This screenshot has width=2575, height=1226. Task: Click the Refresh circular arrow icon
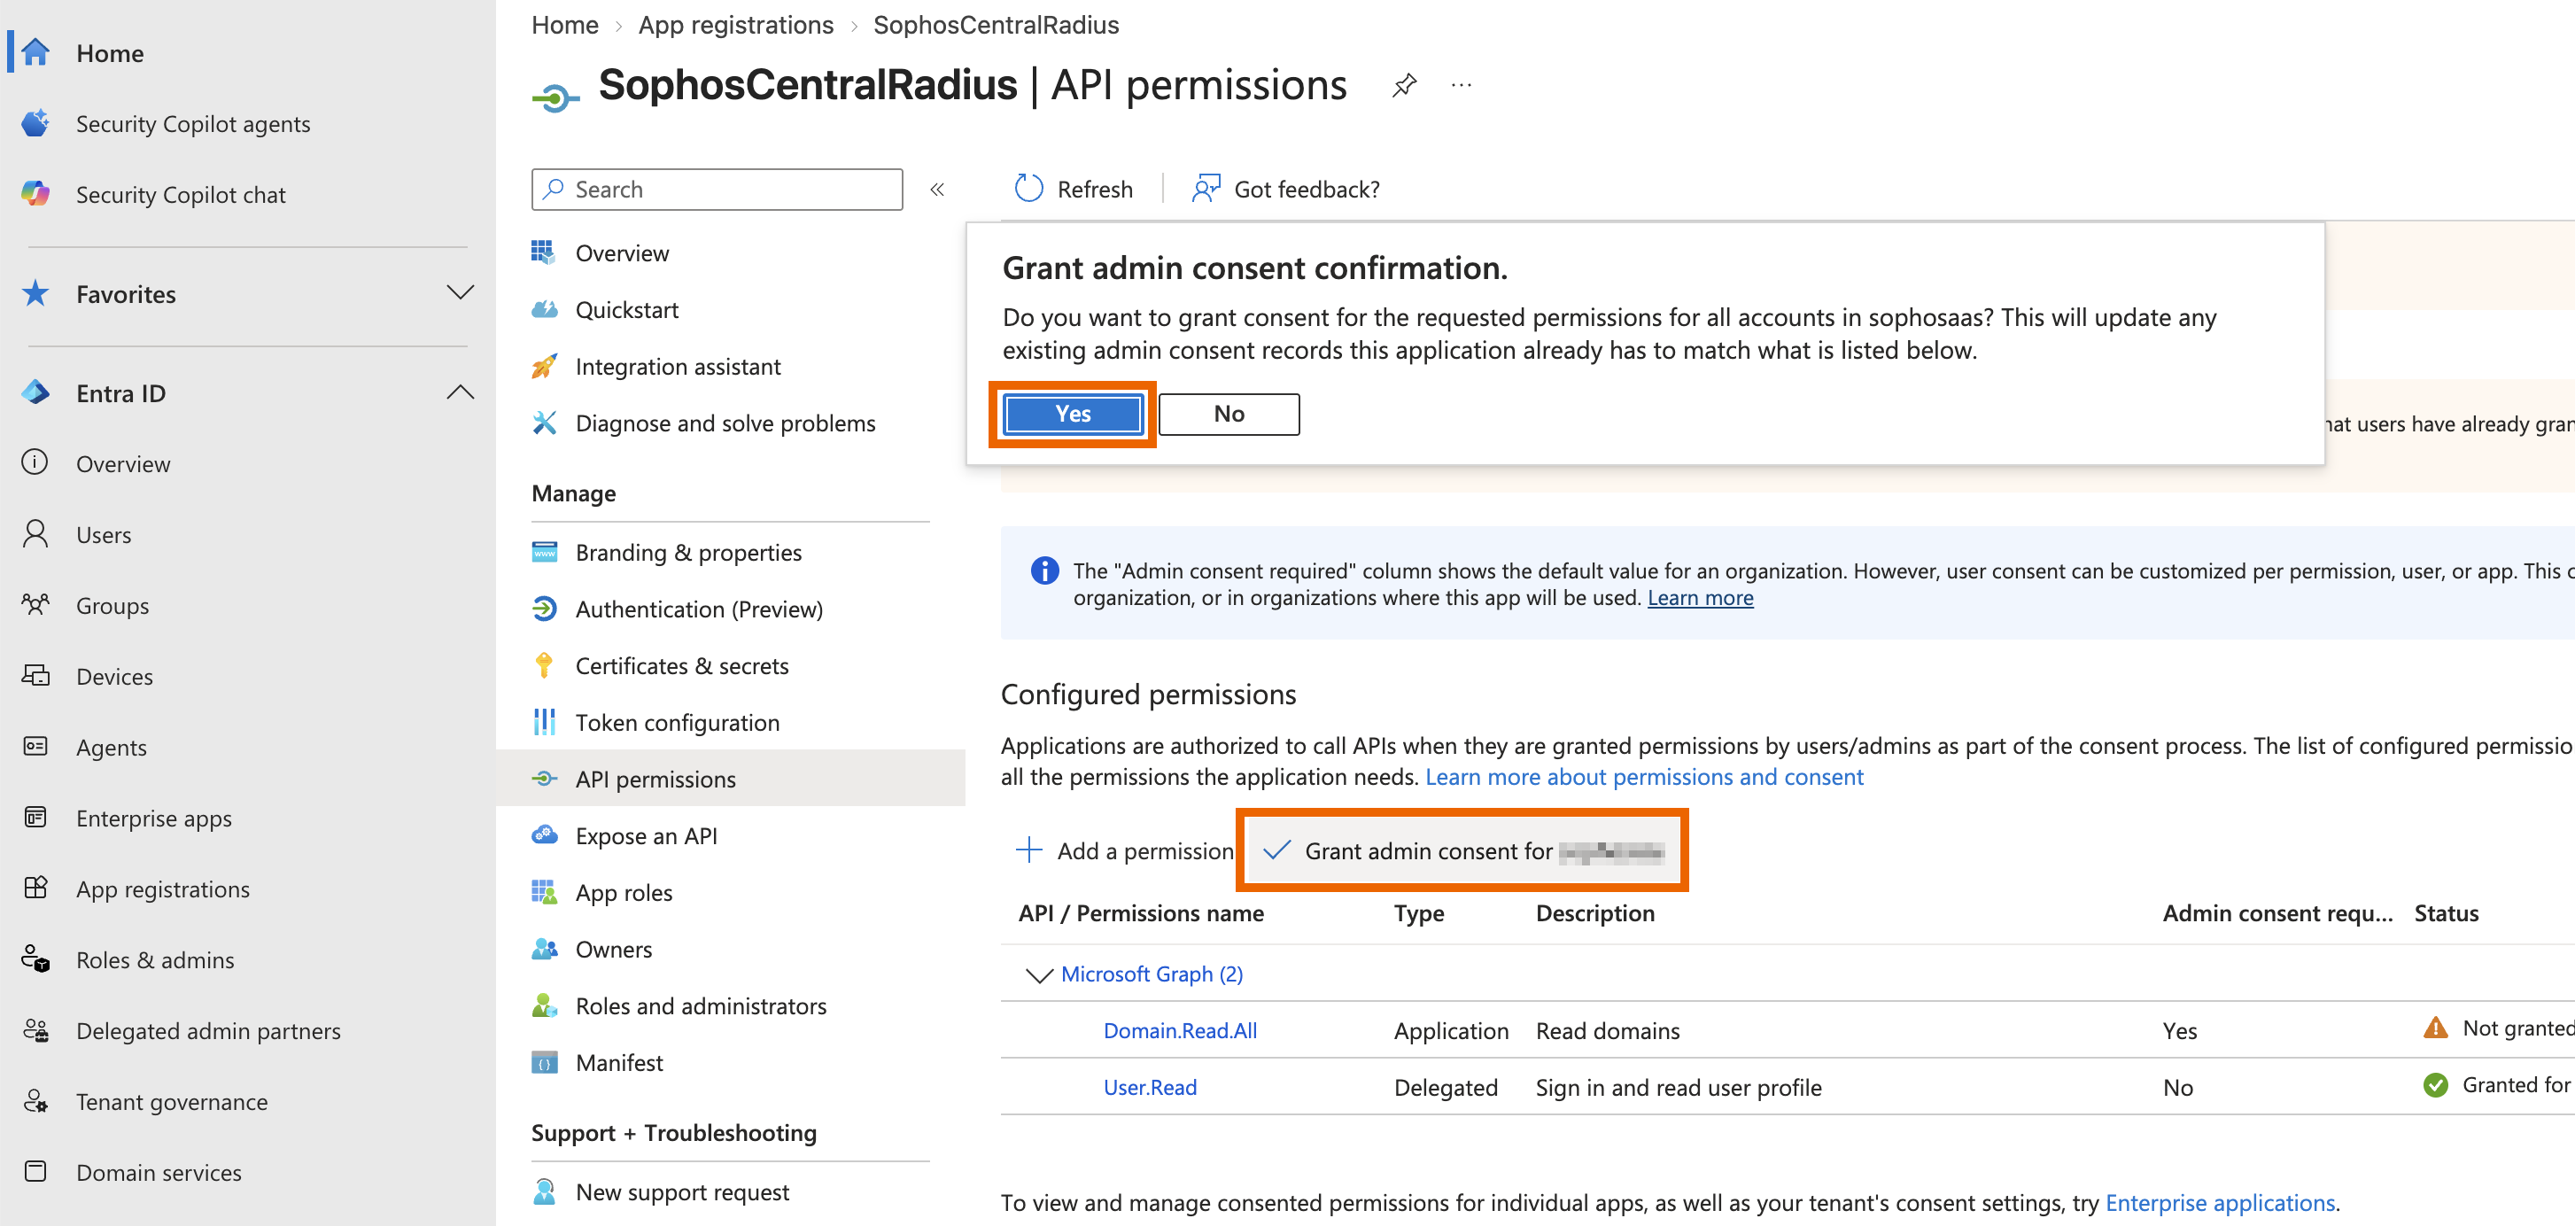click(x=1028, y=188)
